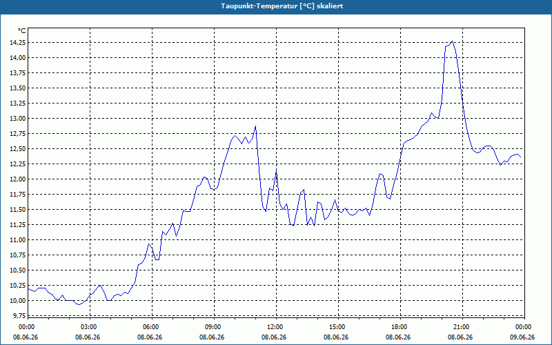
Task: Click the 21:00 time axis label
Action: click(x=462, y=327)
